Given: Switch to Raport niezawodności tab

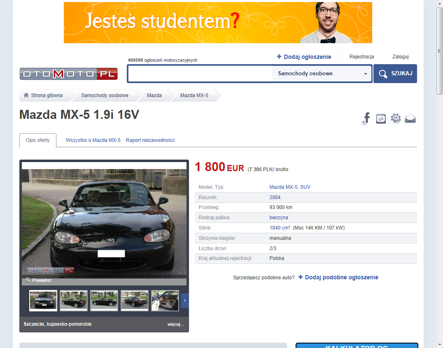Looking at the screenshot, I should click(x=150, y=140).
